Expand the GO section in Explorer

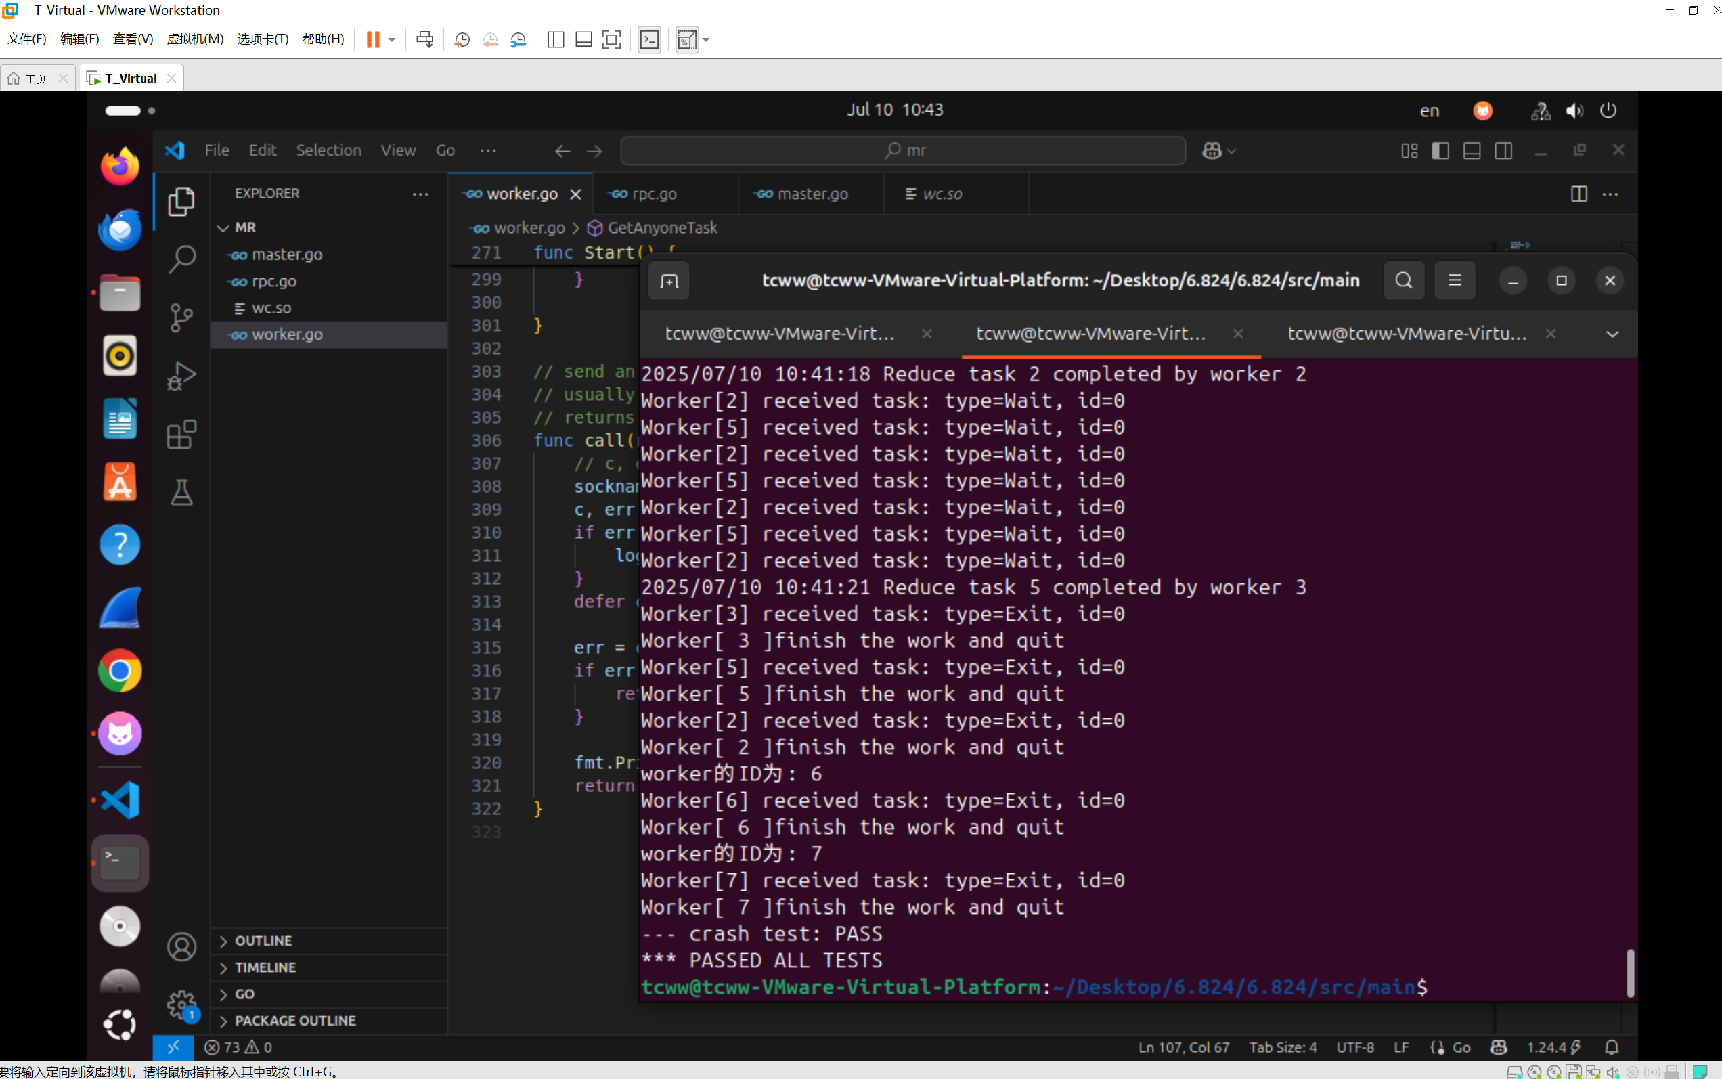coord(328,994)
